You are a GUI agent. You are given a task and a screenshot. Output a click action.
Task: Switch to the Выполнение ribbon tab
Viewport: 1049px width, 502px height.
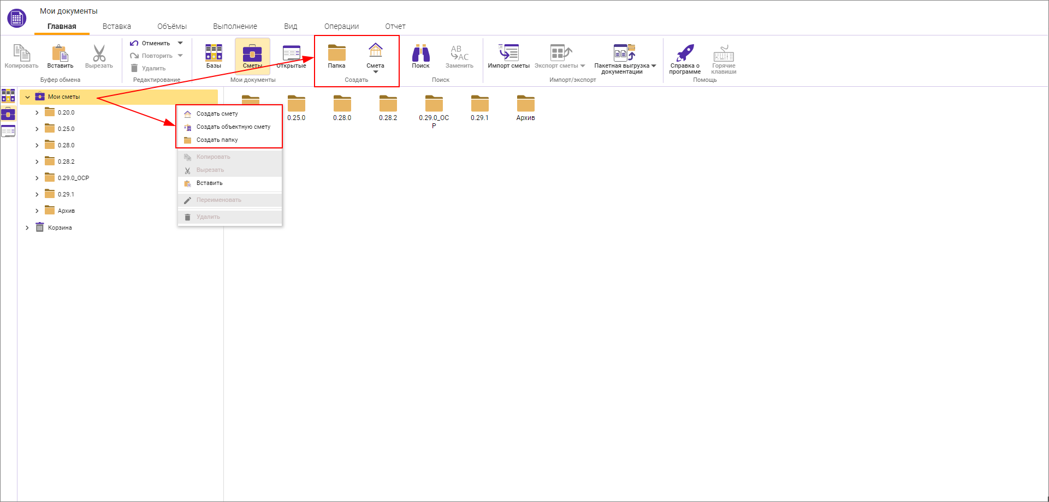(235, 26)
